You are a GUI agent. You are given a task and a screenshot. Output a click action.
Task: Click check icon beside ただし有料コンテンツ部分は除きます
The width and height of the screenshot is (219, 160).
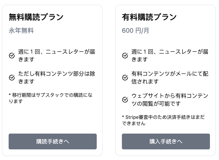point(12,78)
